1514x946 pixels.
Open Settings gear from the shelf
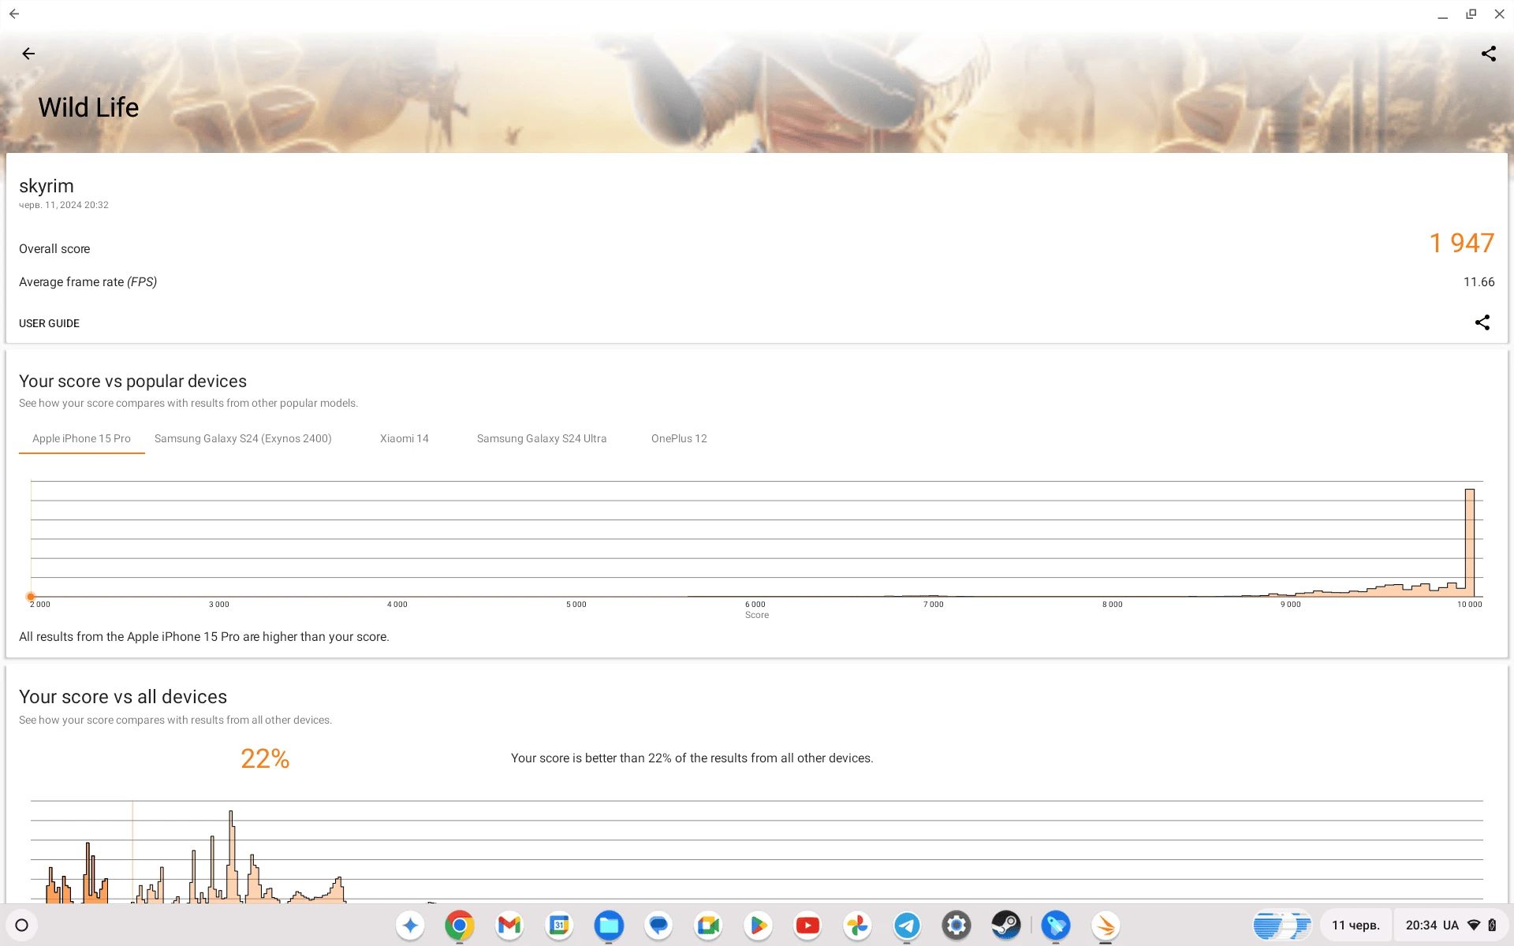pos(957,926)
